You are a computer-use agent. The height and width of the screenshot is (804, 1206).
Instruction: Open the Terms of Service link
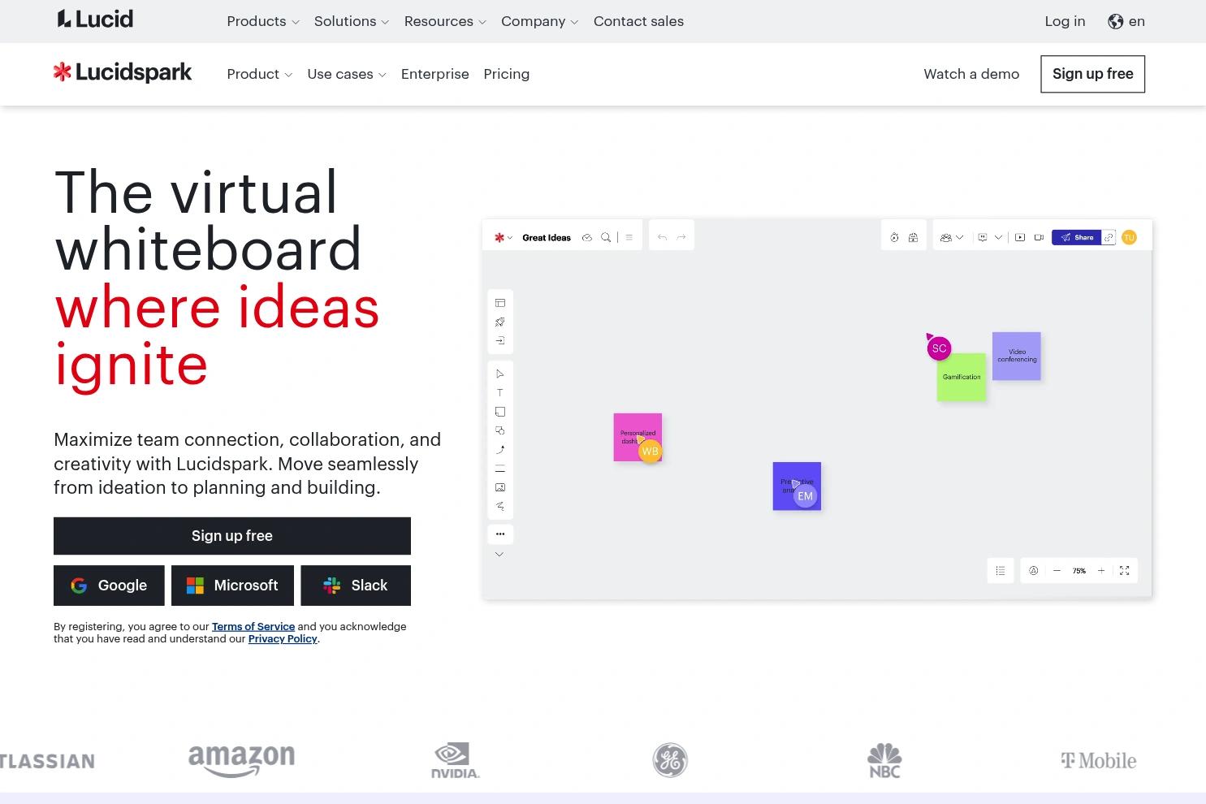click(x=253, y=626)
